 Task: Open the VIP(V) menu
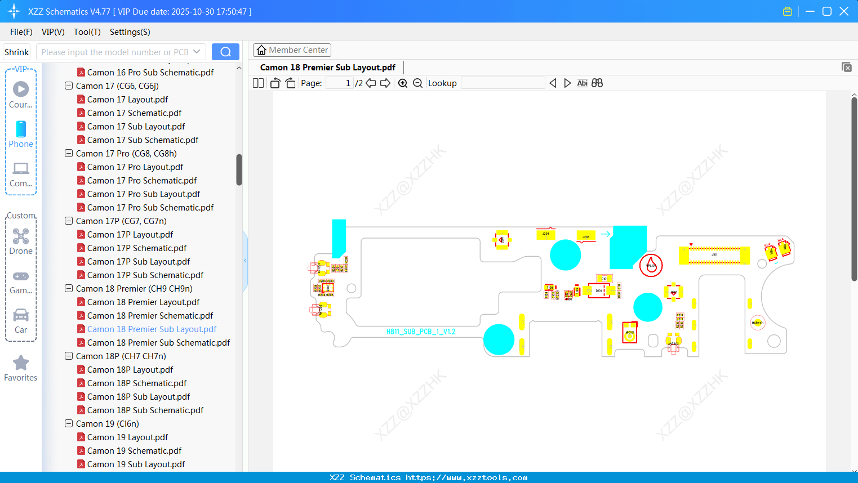click(53, 32)
